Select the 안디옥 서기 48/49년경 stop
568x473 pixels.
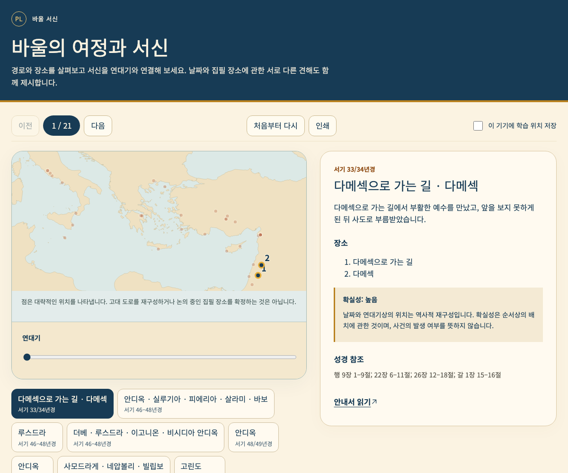[253, 437]
